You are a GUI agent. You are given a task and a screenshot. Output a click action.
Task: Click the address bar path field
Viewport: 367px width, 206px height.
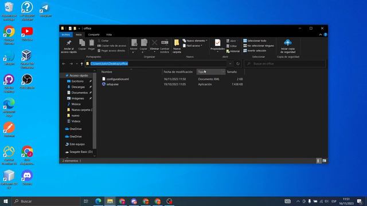tap(155, 64)
